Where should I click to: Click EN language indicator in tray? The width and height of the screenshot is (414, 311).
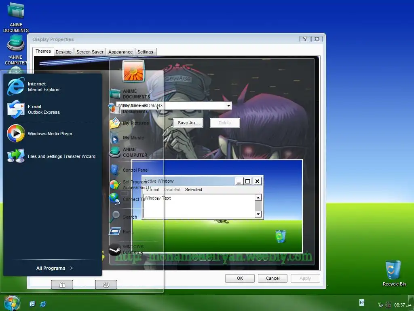(362, 302)
